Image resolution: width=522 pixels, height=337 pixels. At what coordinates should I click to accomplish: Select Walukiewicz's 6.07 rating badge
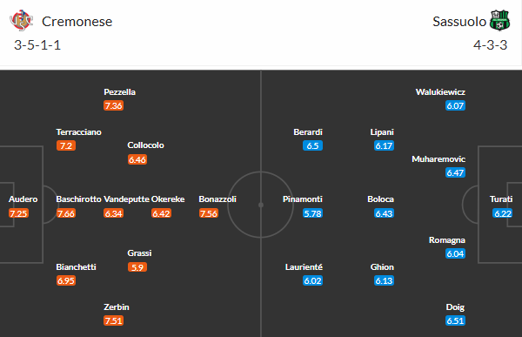pos(455,105)
